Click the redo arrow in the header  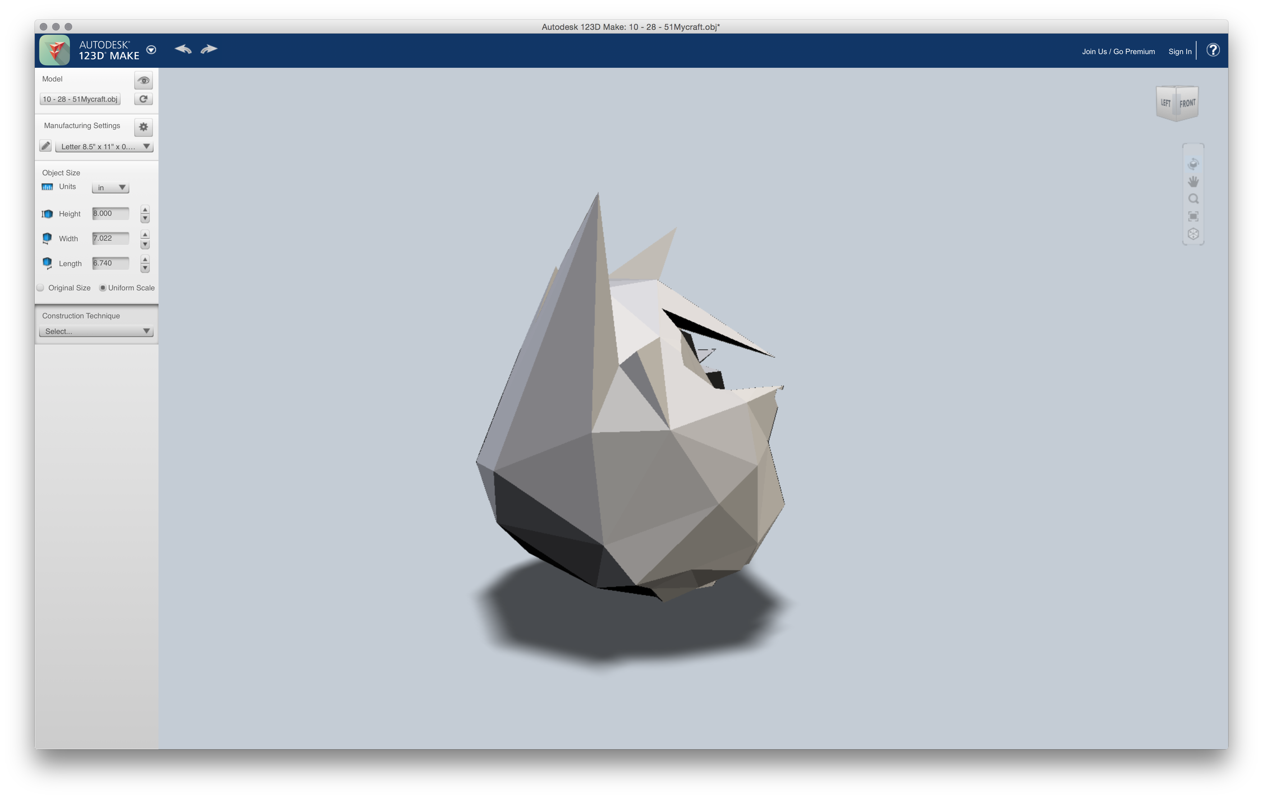(209, 49)
